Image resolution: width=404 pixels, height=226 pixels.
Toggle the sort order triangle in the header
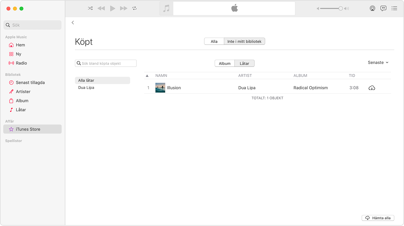(147, 76)
